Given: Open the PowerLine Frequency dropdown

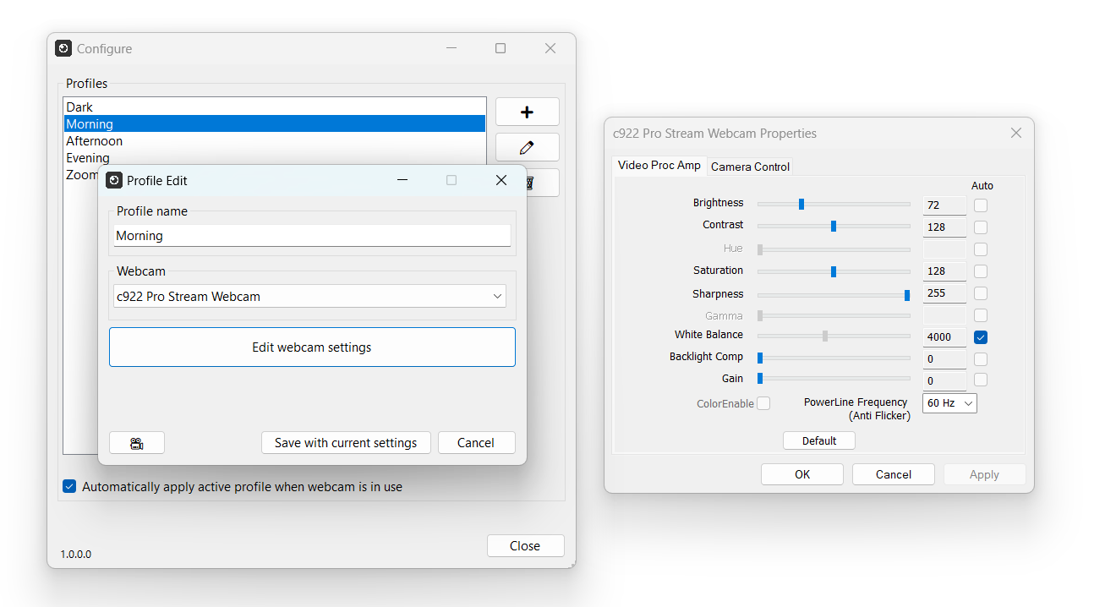Looking at the screenshot, I should click(x=949, y=402).
